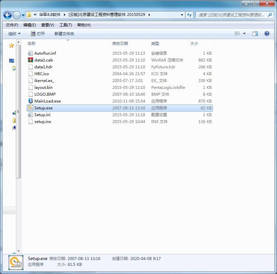
Task: Click the Setup.exe thumbnail in details pane
Action: [16, 263]
